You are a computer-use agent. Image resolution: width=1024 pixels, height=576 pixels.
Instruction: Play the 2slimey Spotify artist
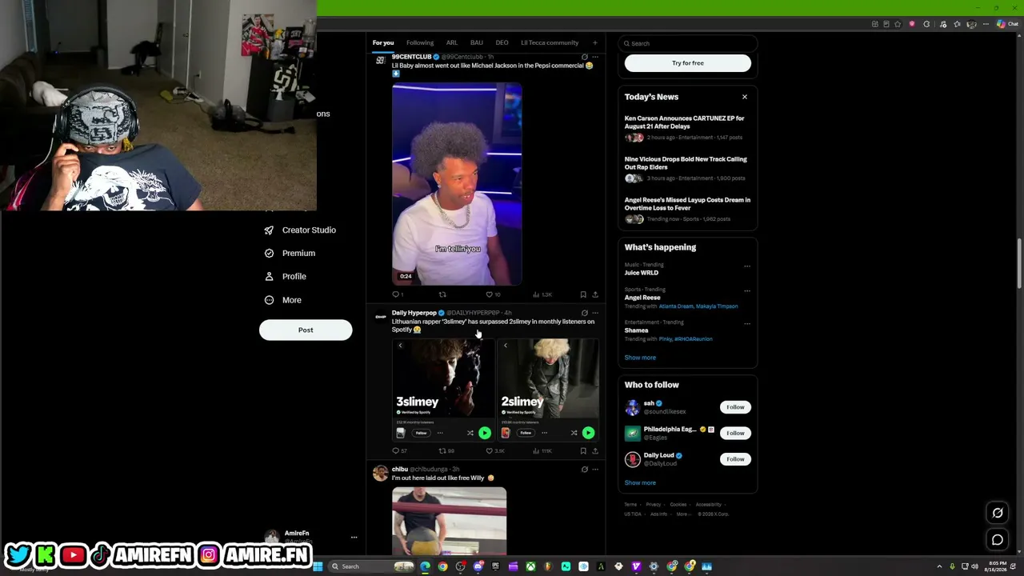coord(588,433)
